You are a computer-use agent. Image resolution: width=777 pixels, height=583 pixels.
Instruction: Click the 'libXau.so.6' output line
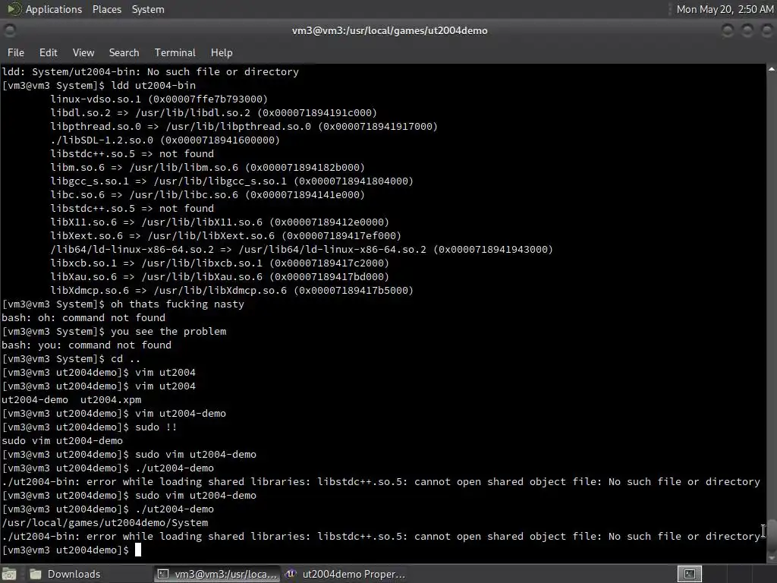tap(219, 276)
